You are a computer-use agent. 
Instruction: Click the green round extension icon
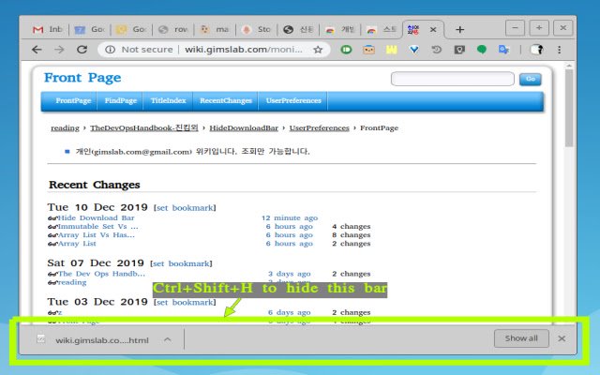point(346,50)
